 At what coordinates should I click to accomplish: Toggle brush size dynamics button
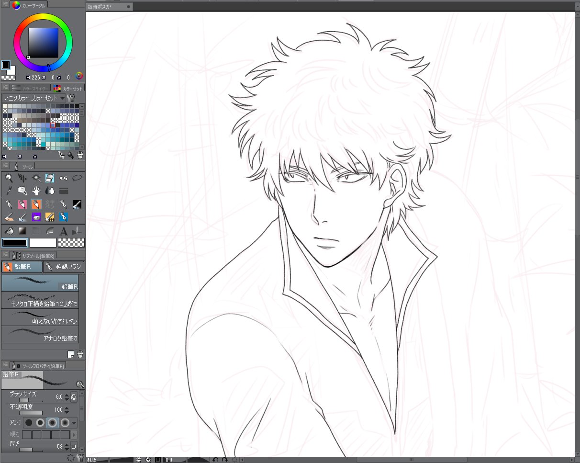click(x=74, y=397)
